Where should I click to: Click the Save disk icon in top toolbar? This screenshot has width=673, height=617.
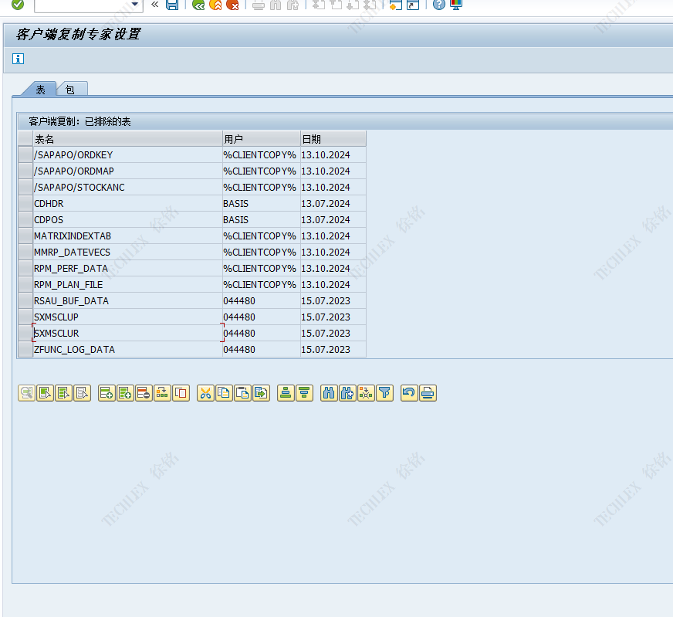(x=172, y=5)
